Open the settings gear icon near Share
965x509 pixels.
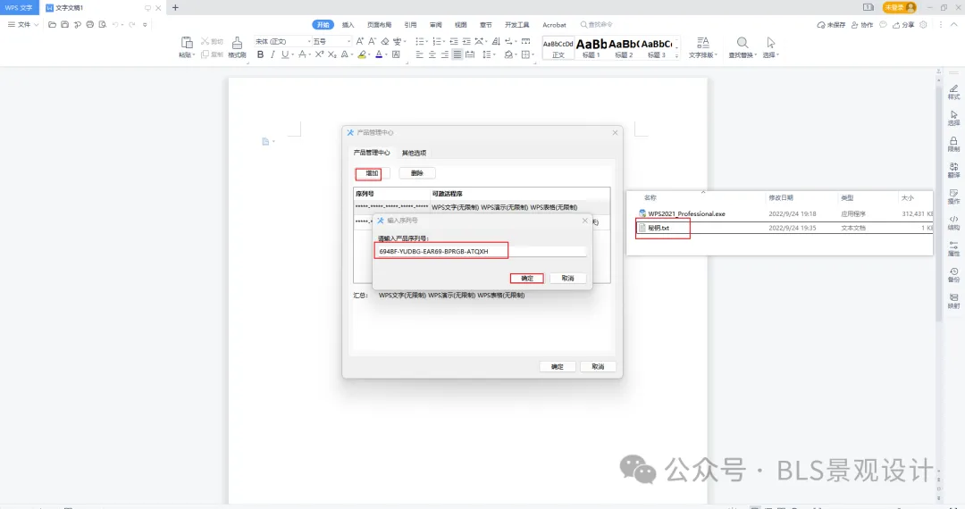click(x=923, y=25)
